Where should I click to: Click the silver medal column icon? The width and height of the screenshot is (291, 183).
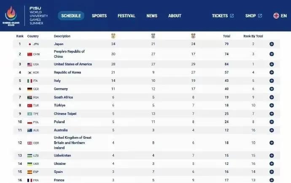(x=153, y=36)
